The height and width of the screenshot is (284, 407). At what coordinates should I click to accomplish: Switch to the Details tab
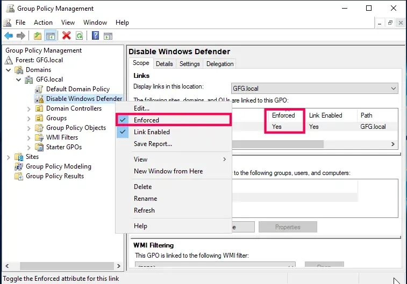[165, 64]
